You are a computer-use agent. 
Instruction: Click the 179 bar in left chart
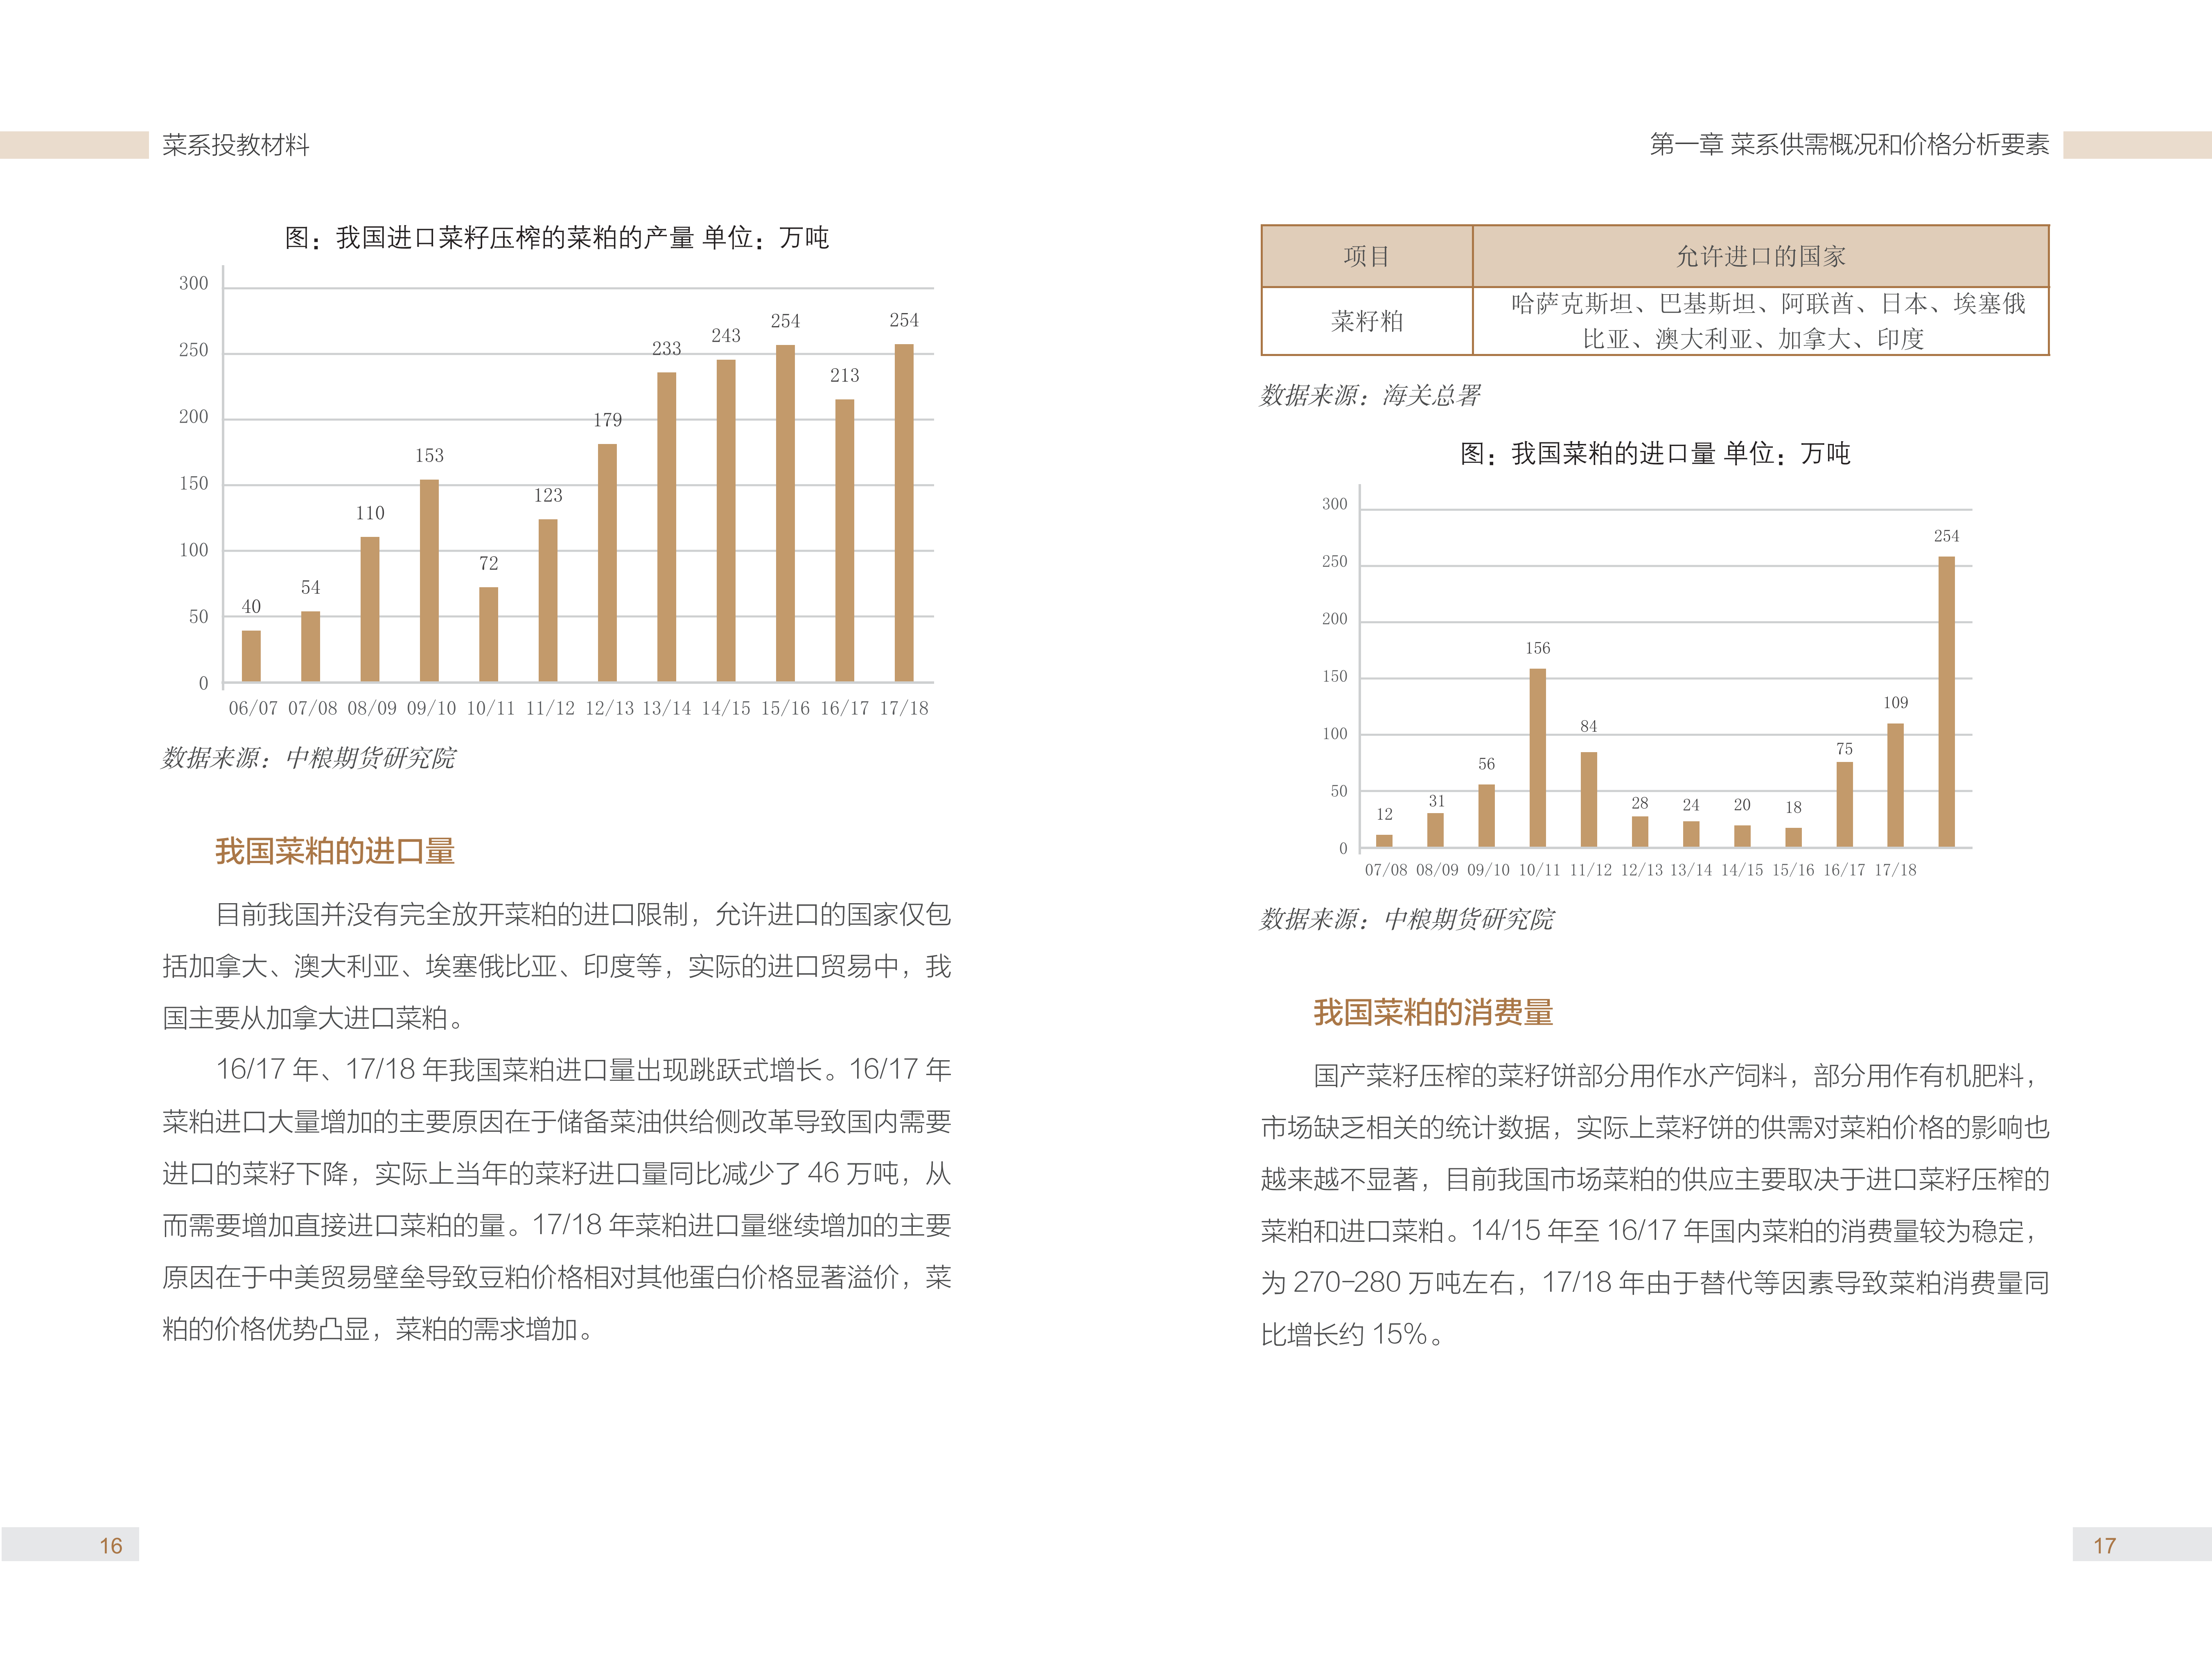607,563
